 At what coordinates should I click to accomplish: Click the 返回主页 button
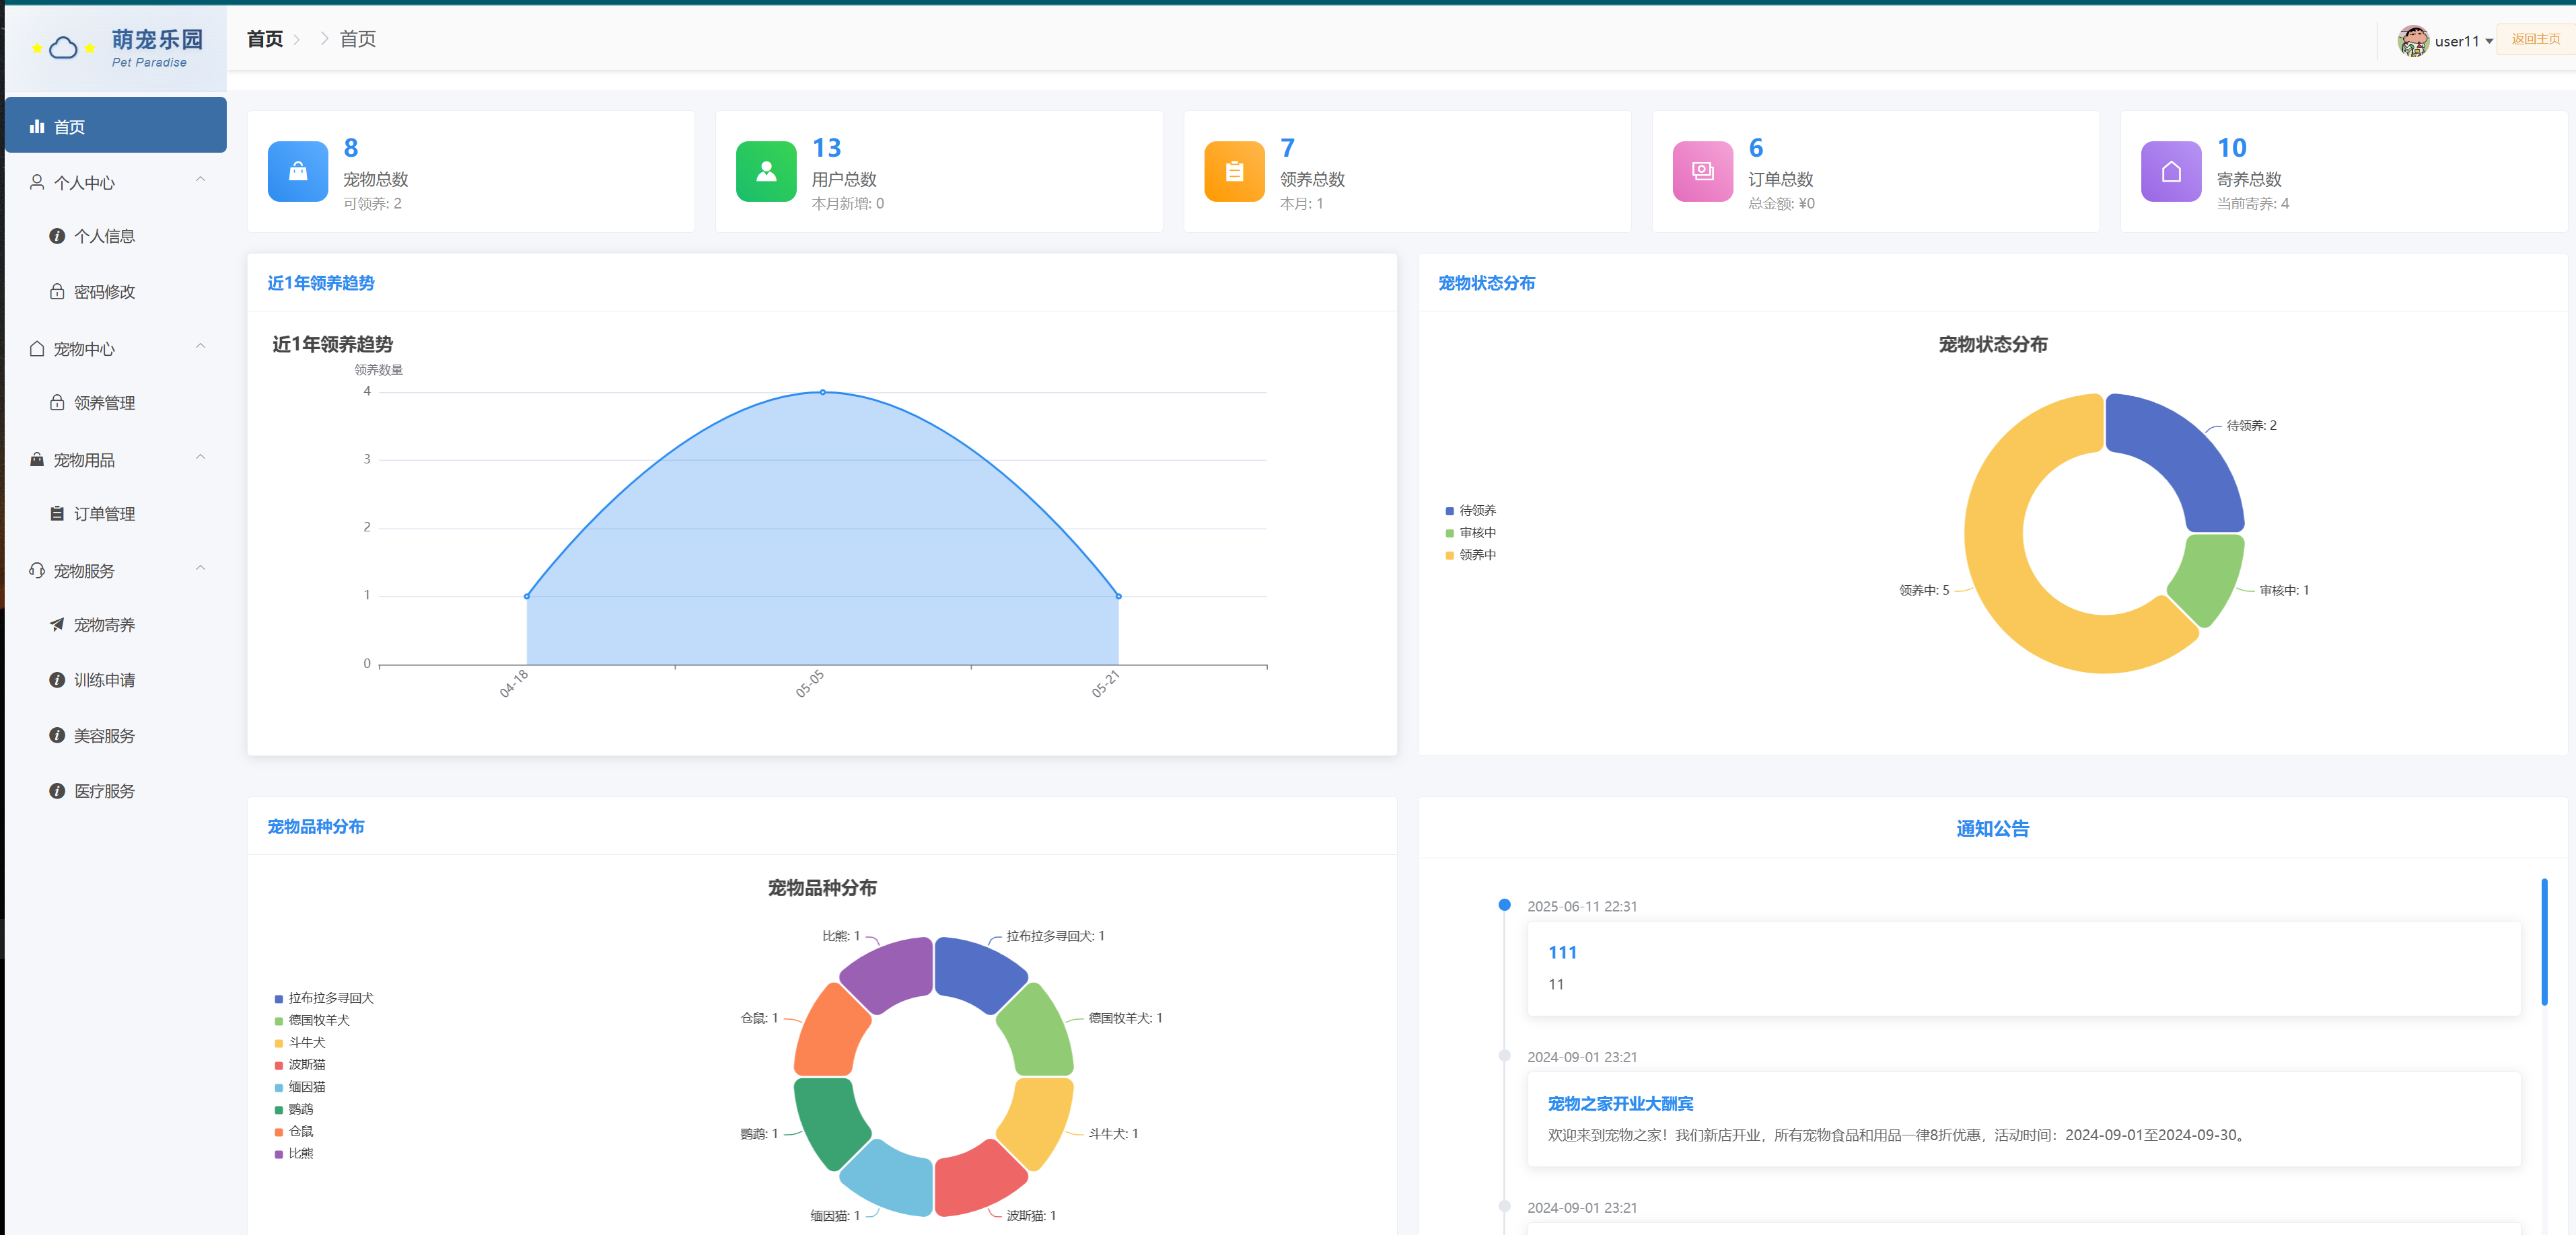coord(2535,39)
